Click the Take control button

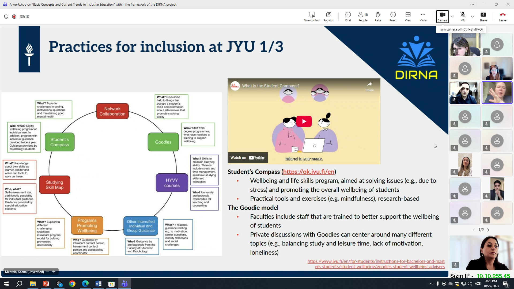coord(311,17)
